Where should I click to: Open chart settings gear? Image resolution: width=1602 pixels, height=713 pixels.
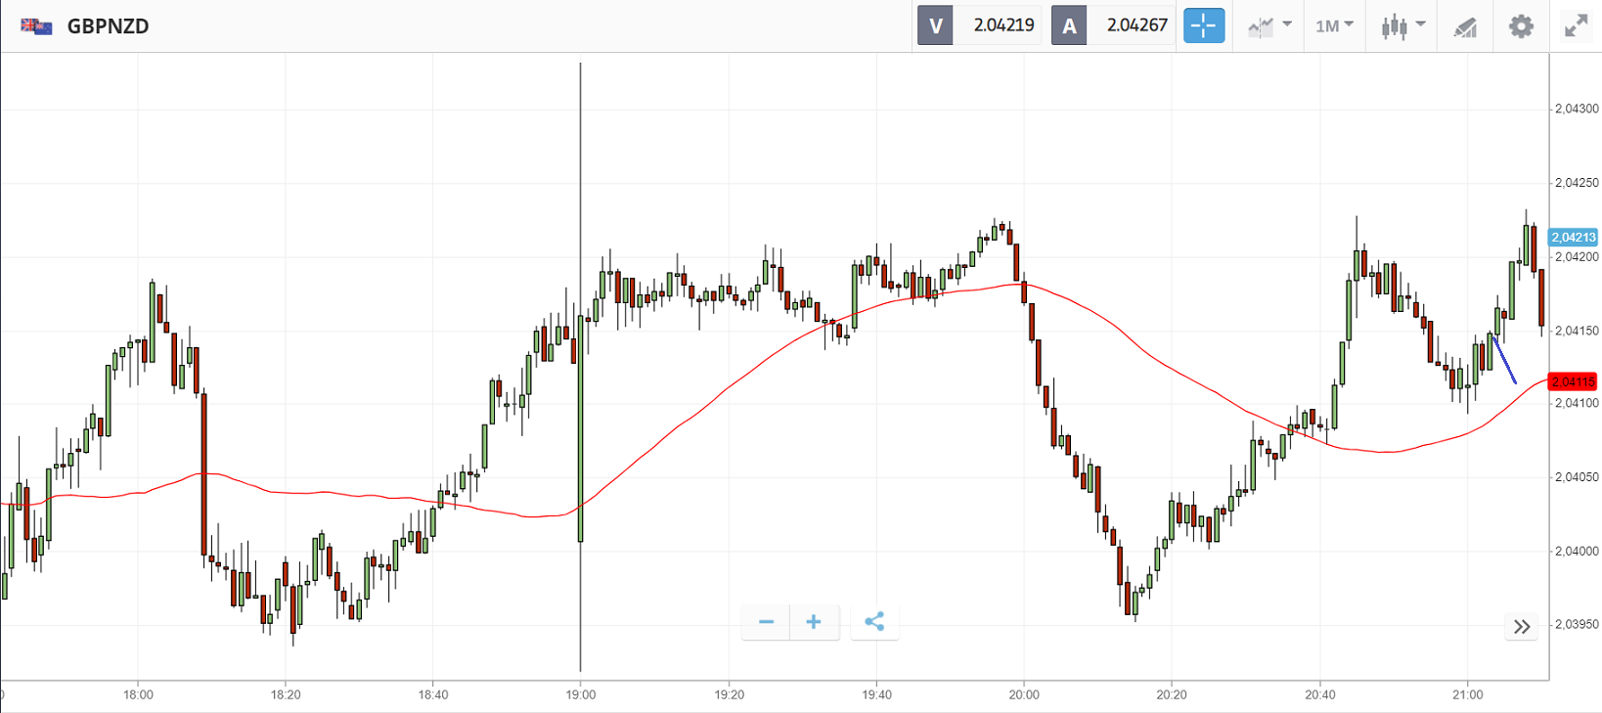click(x=1521, y=26)
